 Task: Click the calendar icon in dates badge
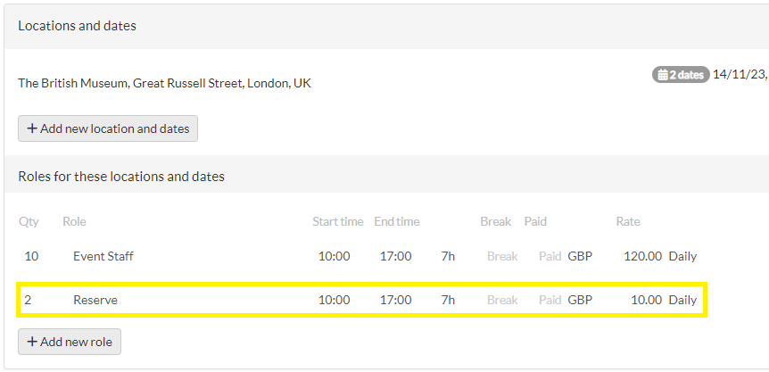pyautogui.click(x=663, y=75)
